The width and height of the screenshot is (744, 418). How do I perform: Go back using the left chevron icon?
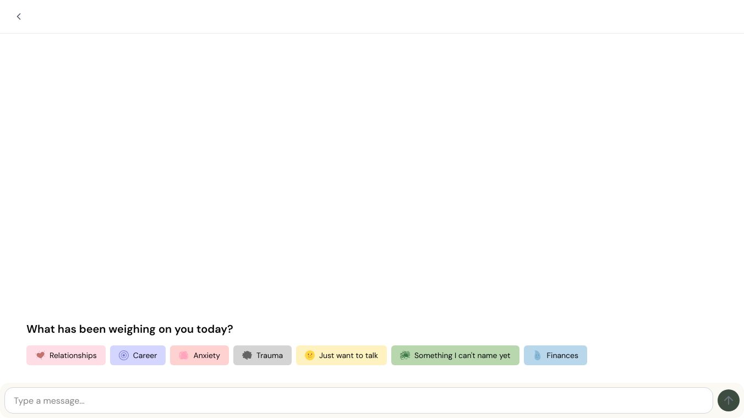tap(19, 16)
